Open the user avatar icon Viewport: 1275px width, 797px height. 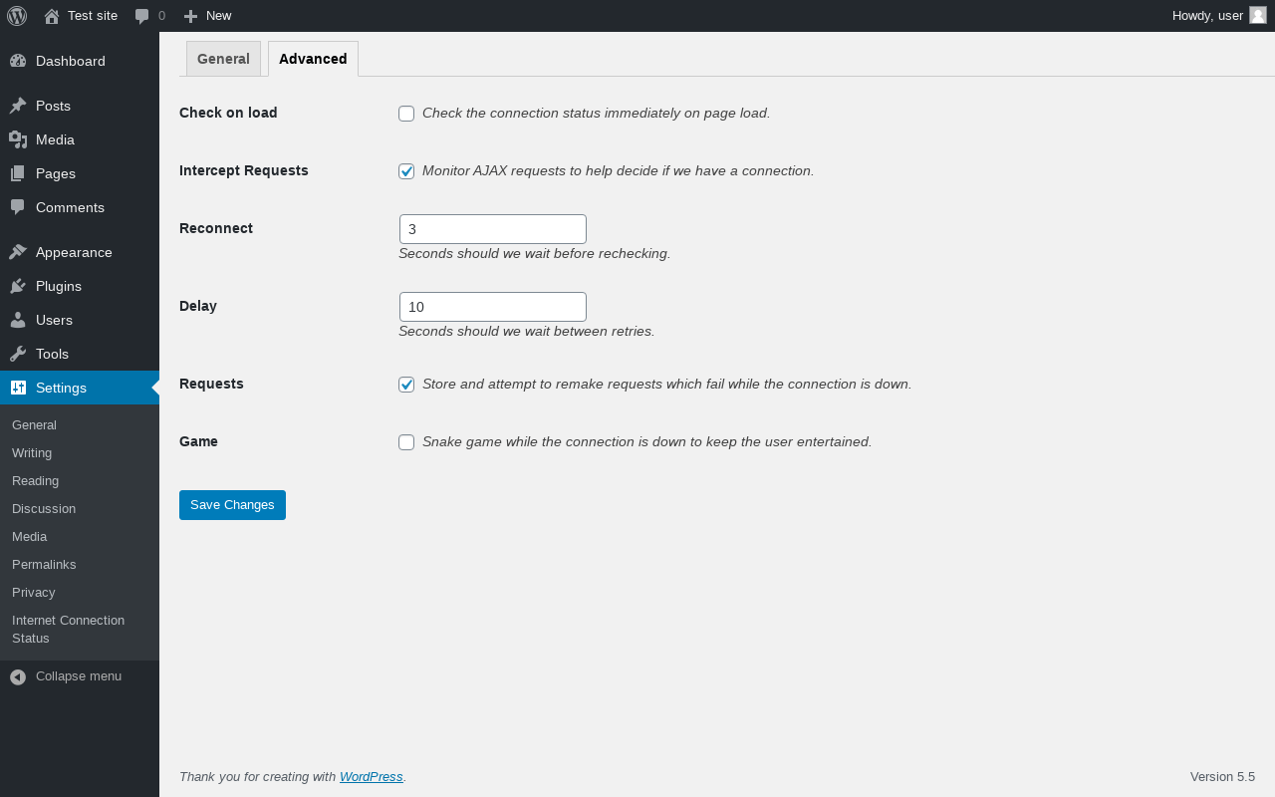pos(1258,15)
